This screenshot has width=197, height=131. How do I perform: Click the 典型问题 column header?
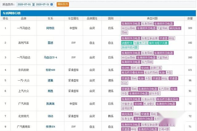pos(152,18)
